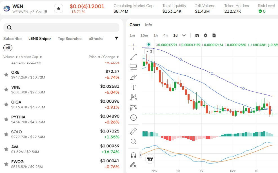278x173 pixels.
Task: Favorite WEN with the star button
Action: (59, 8)
